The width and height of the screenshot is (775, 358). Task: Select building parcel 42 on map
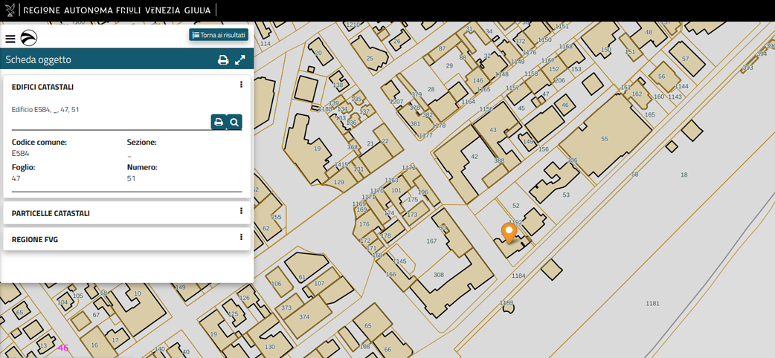474,157
